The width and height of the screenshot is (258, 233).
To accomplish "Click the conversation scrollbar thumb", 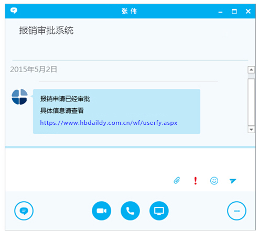I will click(x=251, y=102).
